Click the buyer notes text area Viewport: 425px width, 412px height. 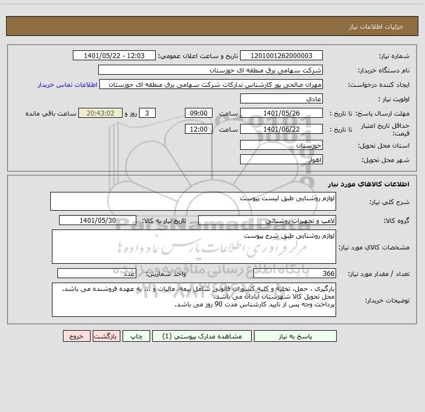[x=194, y=300]
